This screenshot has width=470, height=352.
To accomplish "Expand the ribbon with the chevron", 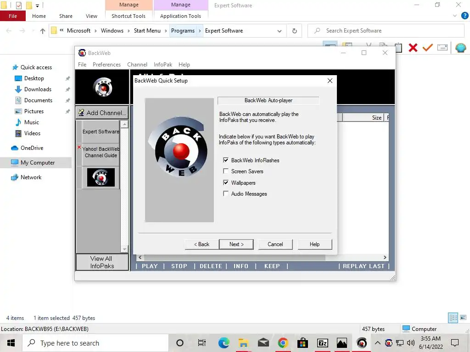I will (455, 16).
